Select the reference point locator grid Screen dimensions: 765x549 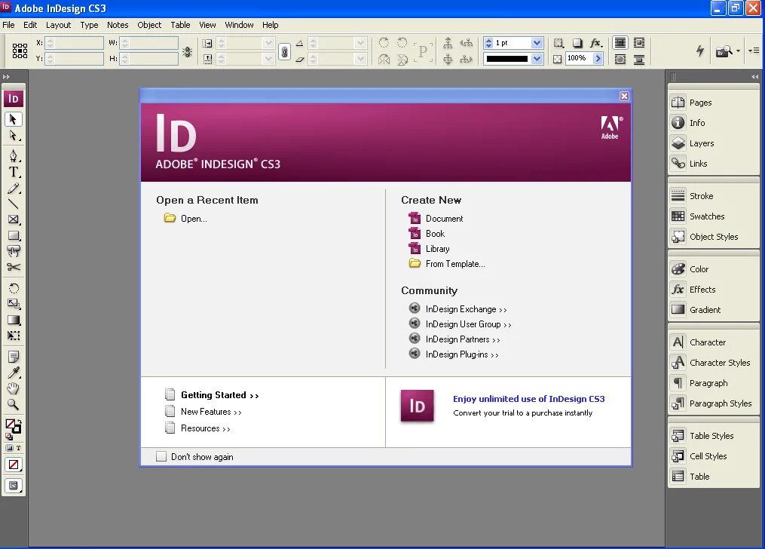point(20,51)
